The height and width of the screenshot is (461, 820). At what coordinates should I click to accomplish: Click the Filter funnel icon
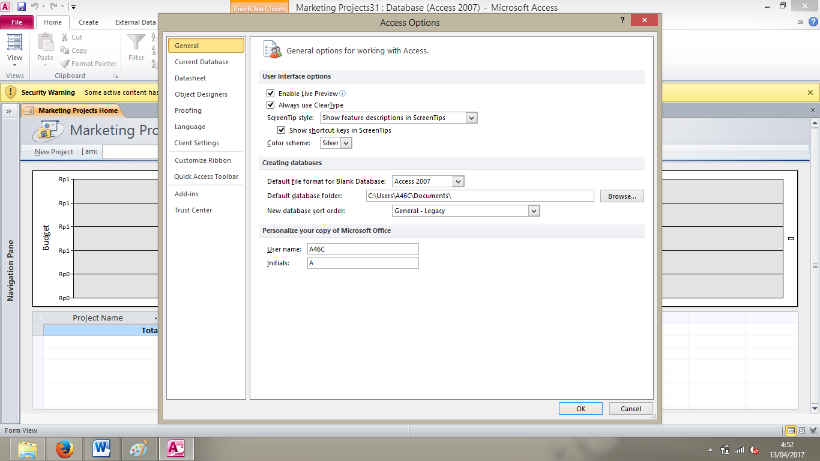136,42
